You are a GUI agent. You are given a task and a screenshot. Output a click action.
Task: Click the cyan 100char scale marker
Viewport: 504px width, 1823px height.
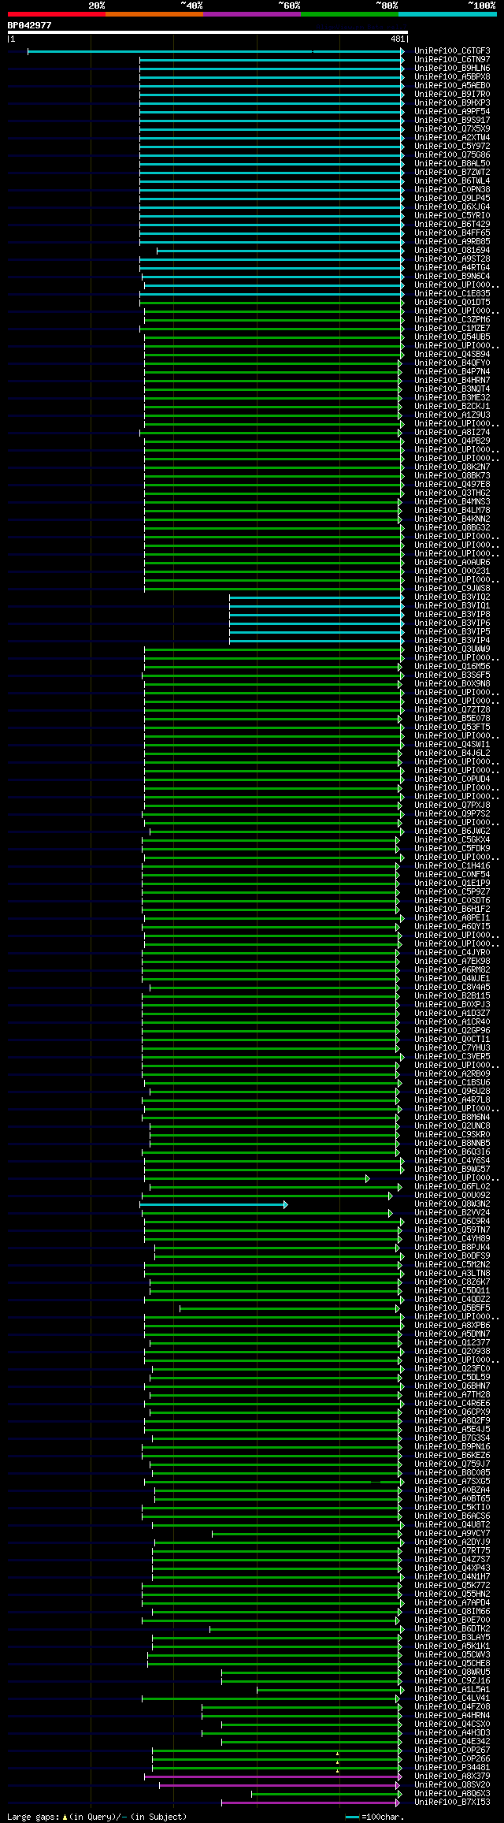[352, 1817]
